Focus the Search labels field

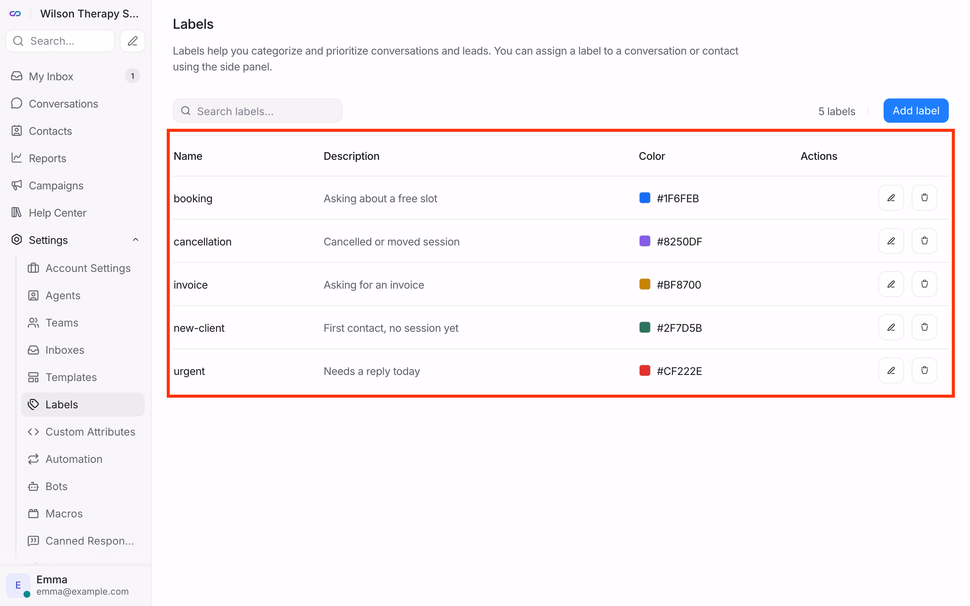pos(257,111)
